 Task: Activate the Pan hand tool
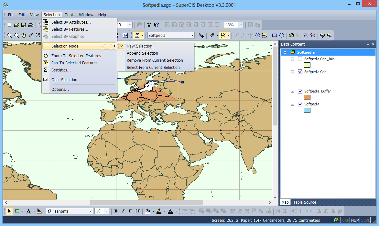(24, 35)
